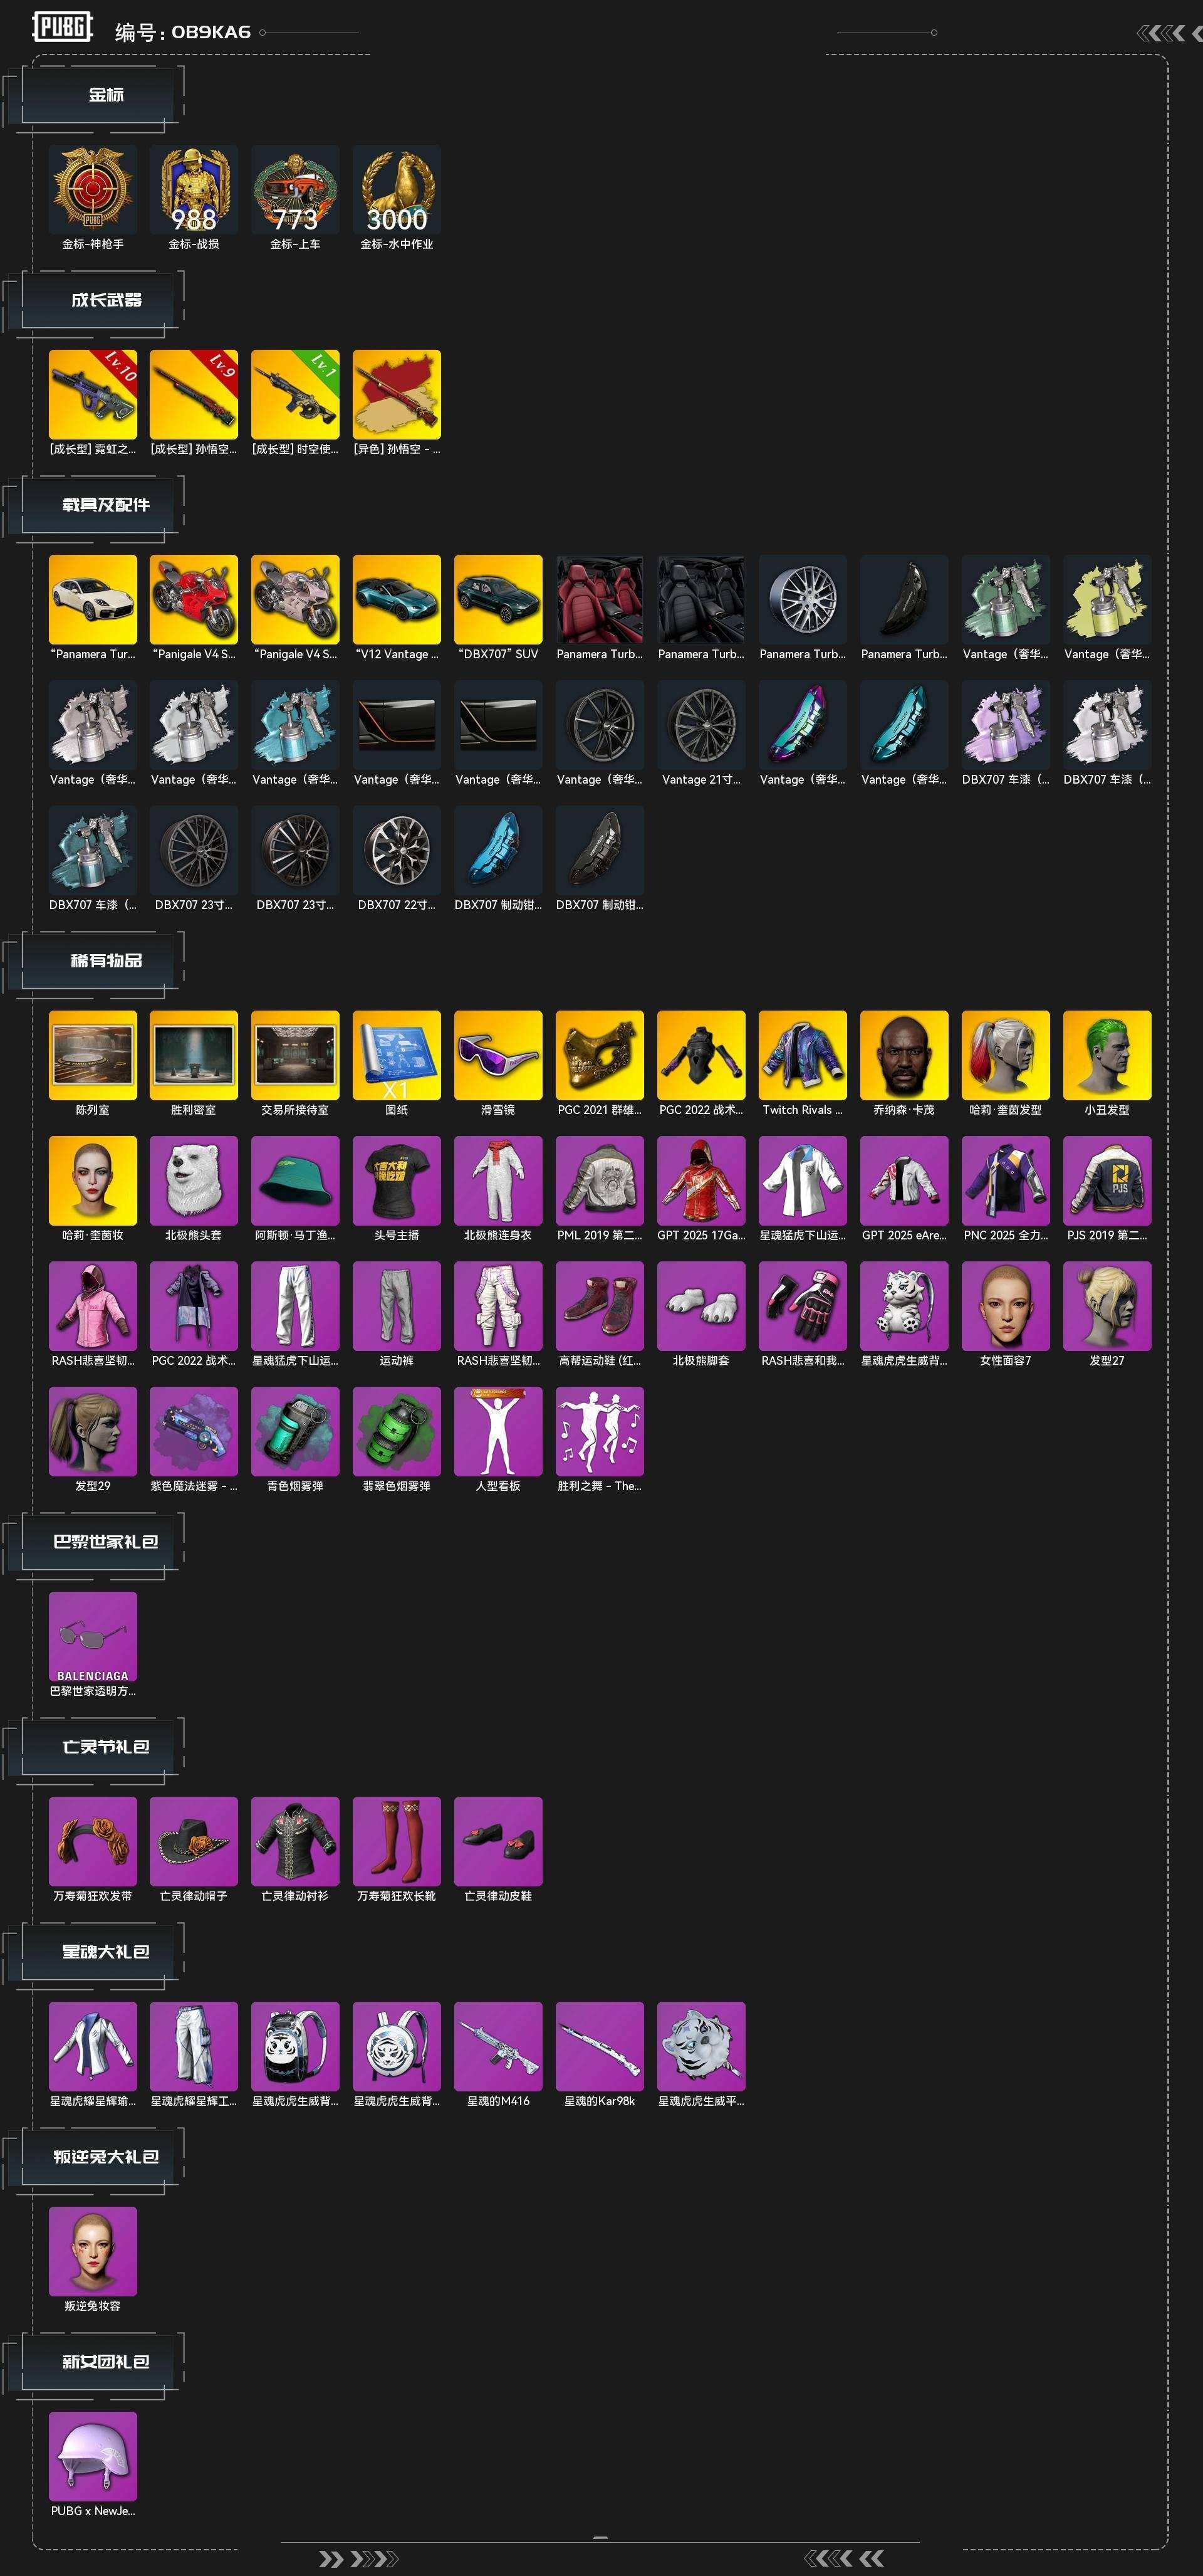Open the 金标-水中作业 badge showing 3000
Image resolution: width=1203 pixels, height=2576 pixels.
[x=397, y=189]
